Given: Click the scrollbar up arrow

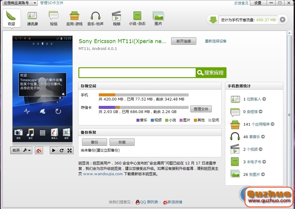Looking at the screenshot, I should coord(289,33).
